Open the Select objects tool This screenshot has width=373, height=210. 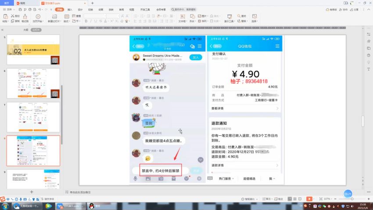pyautogui.click(x=254, y=16)
